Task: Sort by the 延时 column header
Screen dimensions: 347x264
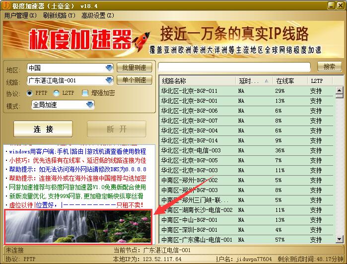Action: pyautogui.click(x=254, y=81)
